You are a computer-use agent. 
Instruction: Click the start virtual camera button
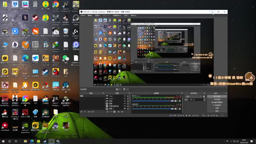pos(217,102)
